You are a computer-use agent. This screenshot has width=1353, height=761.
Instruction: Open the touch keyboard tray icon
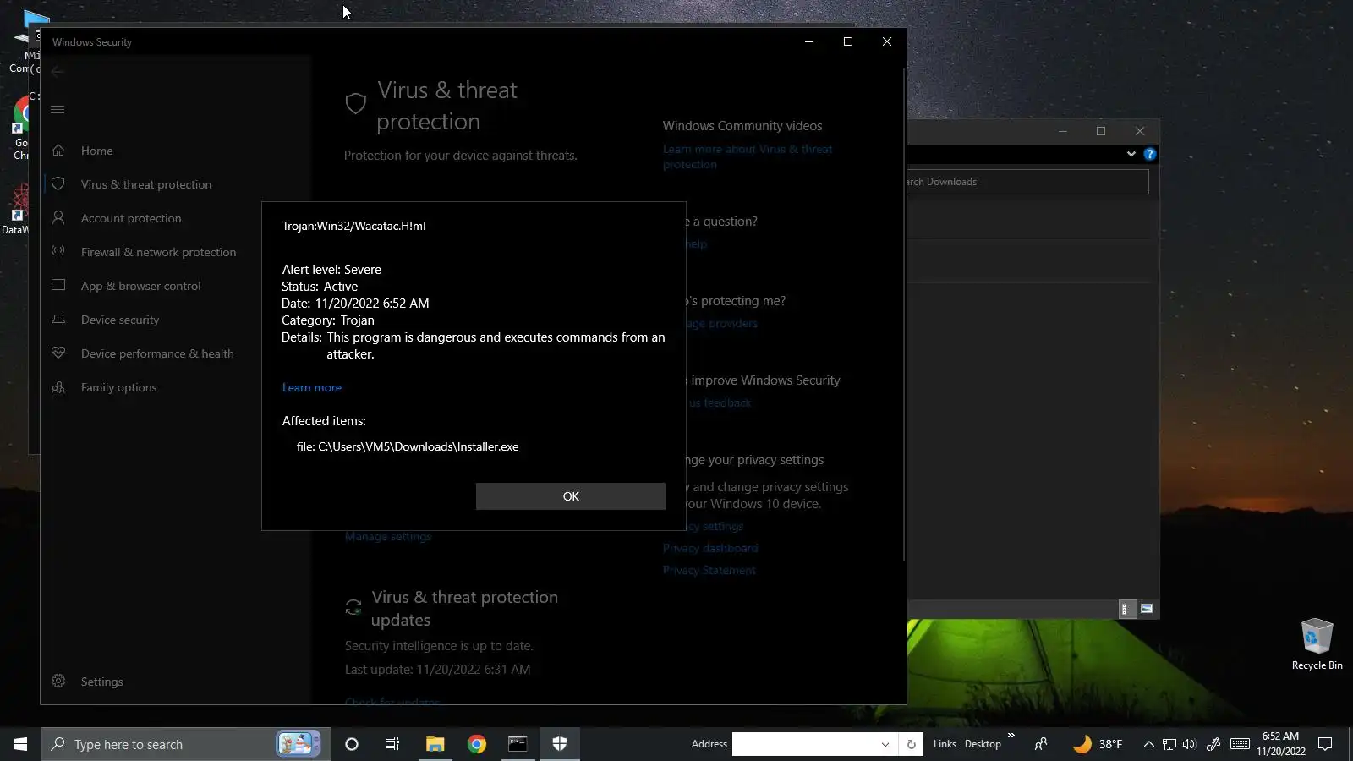(1240, 744)
